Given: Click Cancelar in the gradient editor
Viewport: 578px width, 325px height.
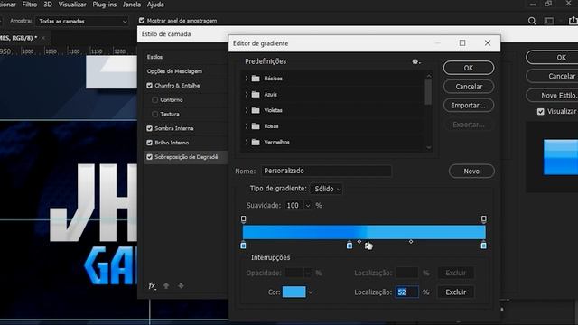Looking at the screenshot, I should (469, 87).
